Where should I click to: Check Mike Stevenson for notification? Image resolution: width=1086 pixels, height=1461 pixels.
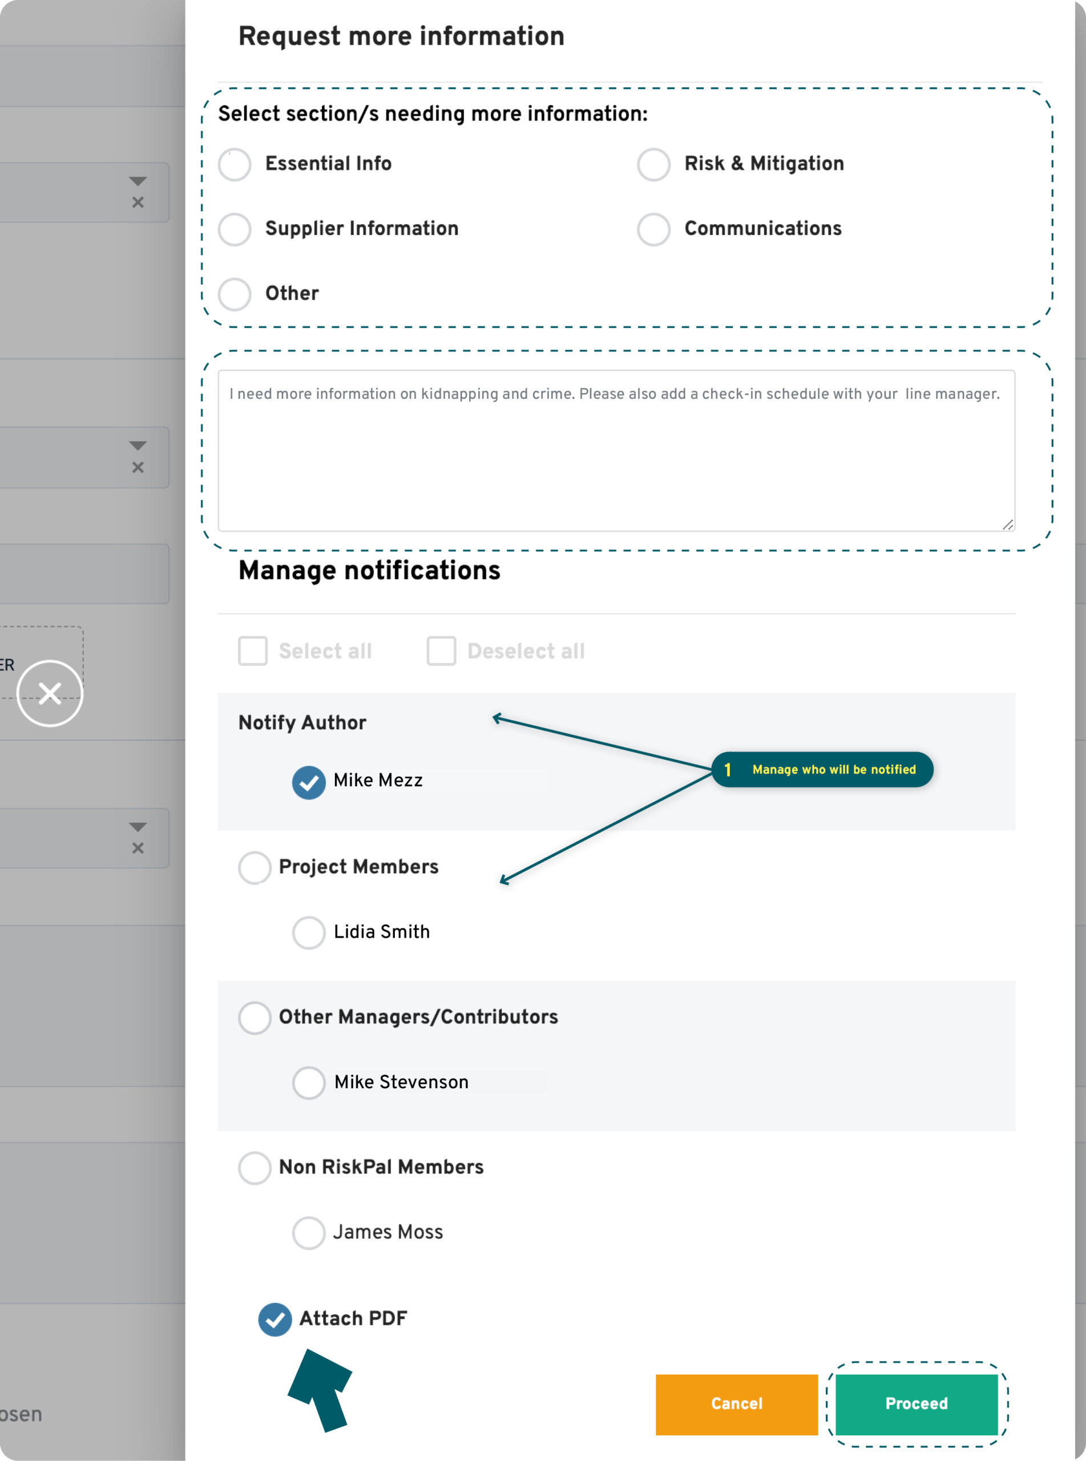[308, 1082]
